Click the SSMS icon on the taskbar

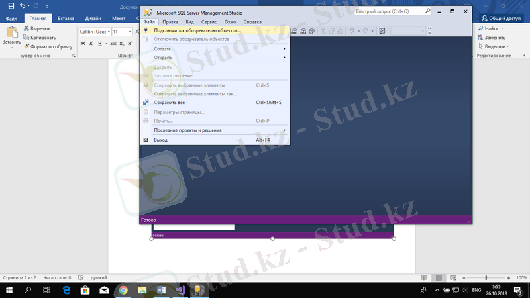[x=199, y=290]
